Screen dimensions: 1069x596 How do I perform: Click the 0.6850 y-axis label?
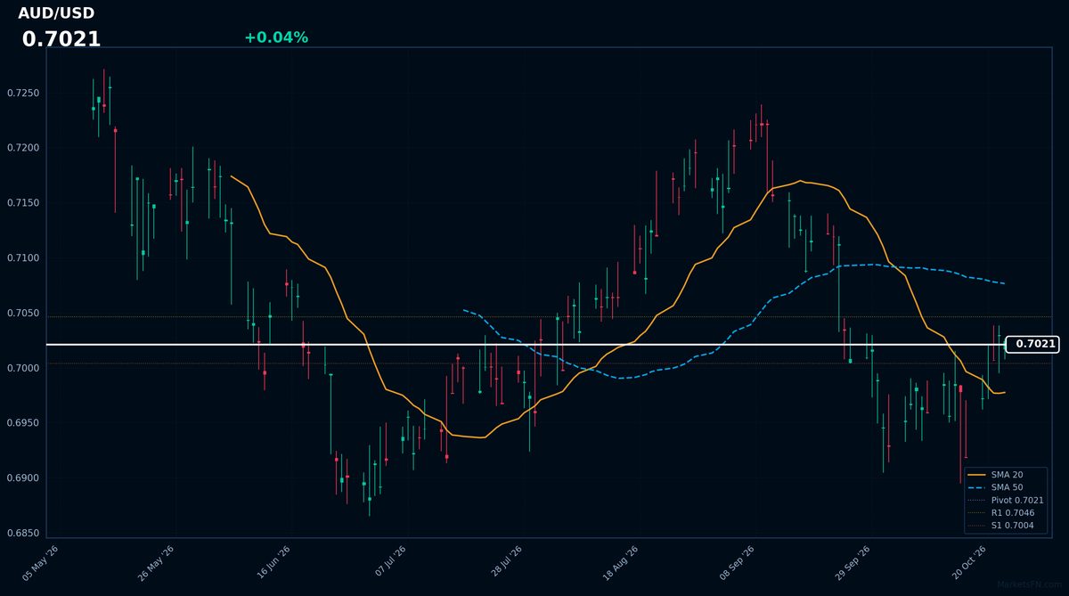click(22, 534)
